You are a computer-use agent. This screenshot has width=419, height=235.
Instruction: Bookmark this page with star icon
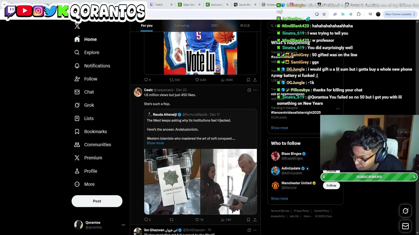point(324,14)
